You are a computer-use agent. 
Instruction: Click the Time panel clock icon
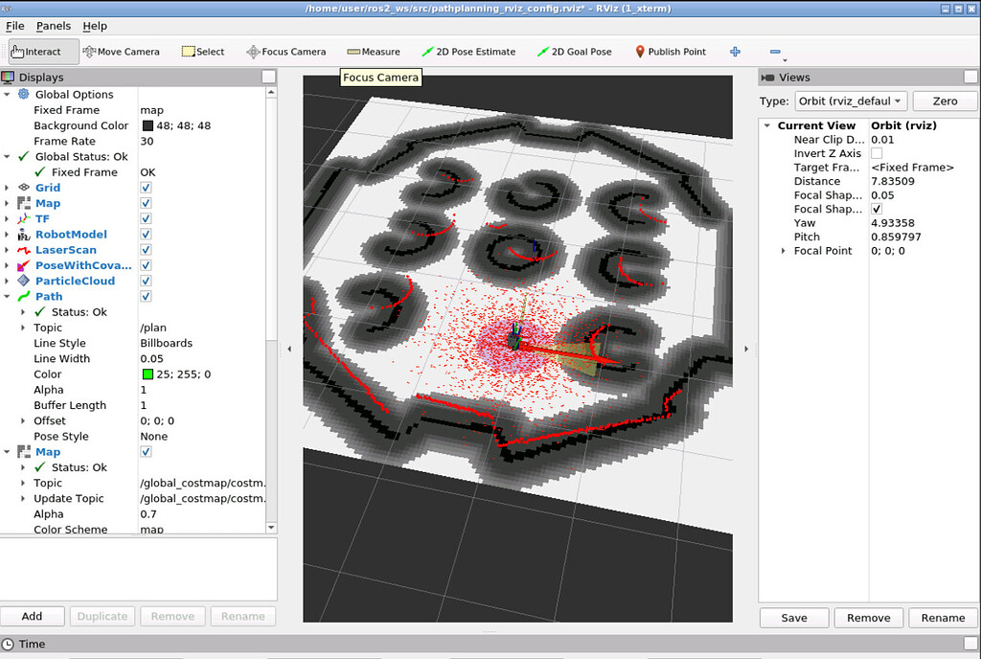(8, 644)
